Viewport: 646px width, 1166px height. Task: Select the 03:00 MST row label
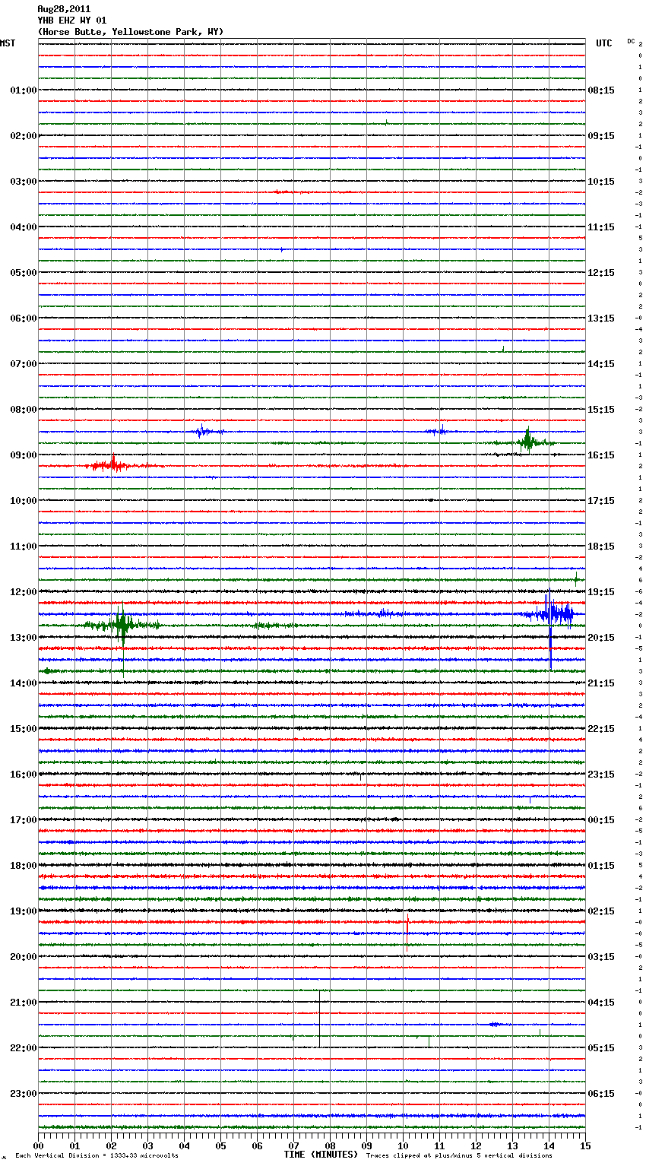pyautogui.click(x=23, y=182)
